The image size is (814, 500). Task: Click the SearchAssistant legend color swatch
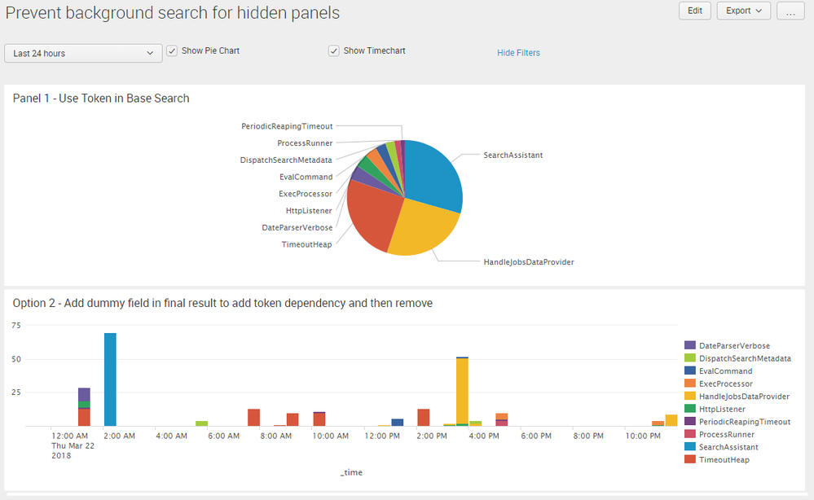690,446
